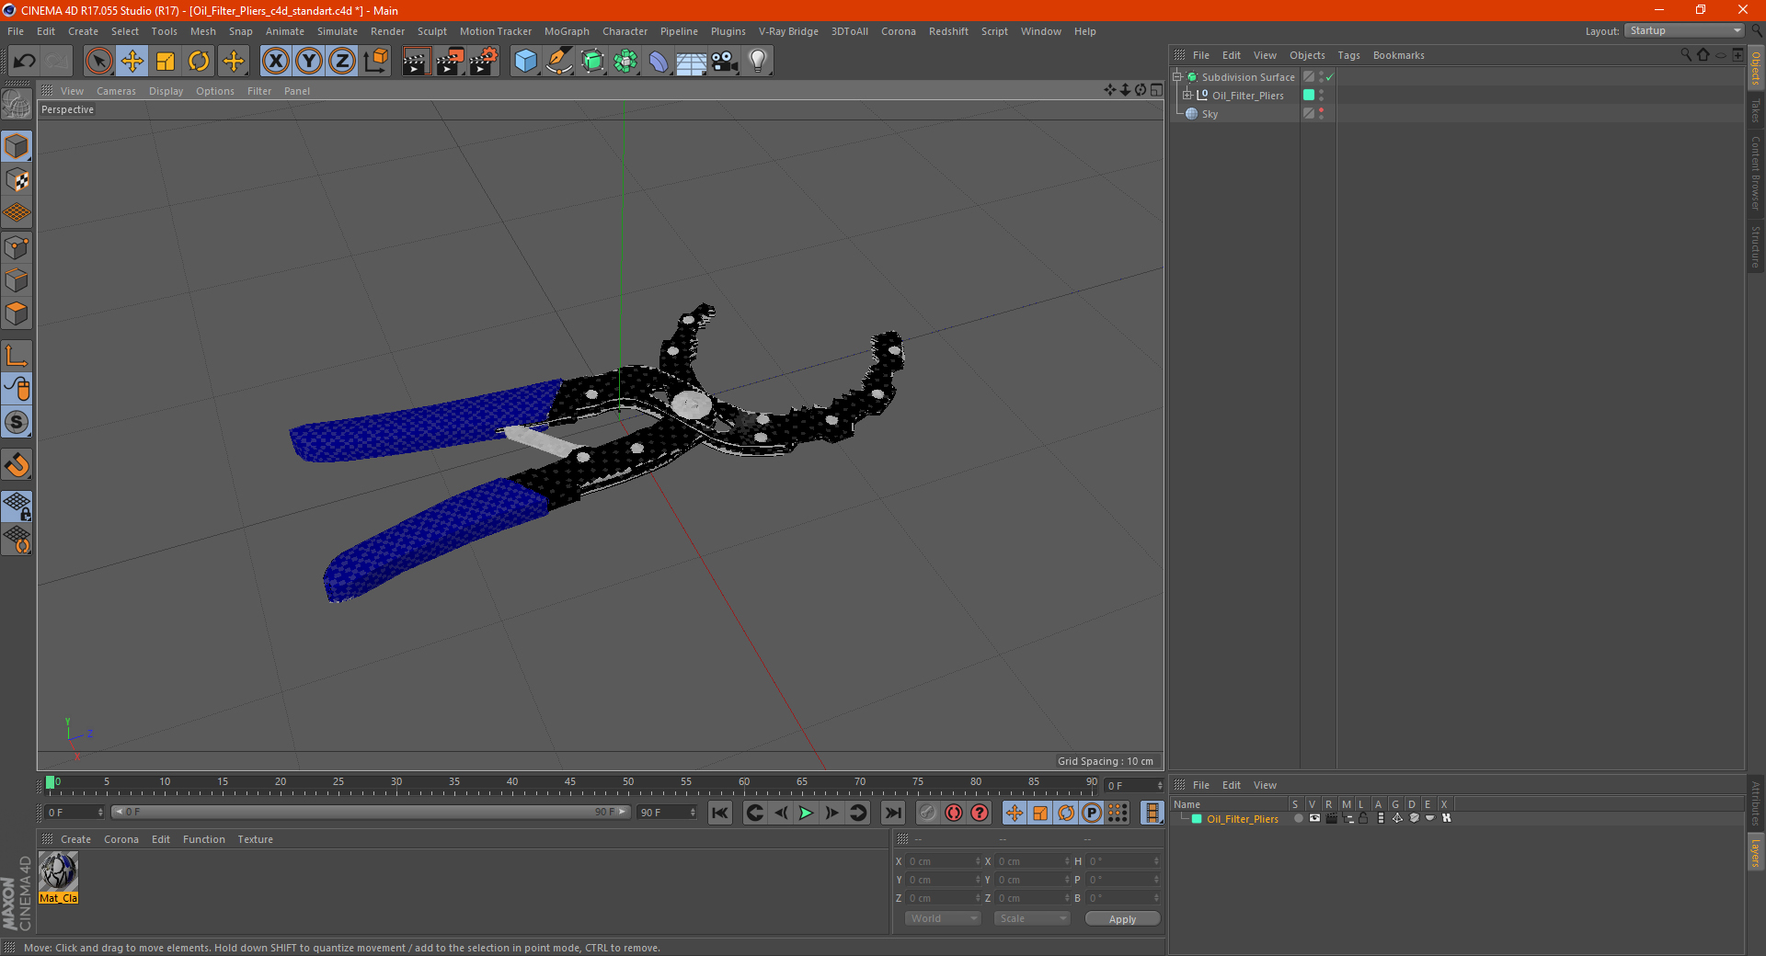Click Make Editable icon

click(17, 105)
